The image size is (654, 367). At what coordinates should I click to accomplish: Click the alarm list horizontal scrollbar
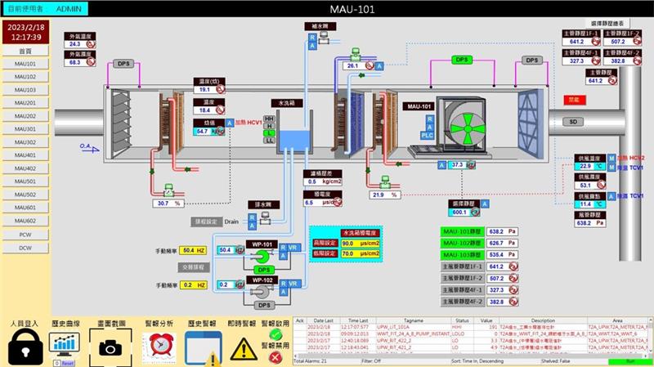pos(471,356)
